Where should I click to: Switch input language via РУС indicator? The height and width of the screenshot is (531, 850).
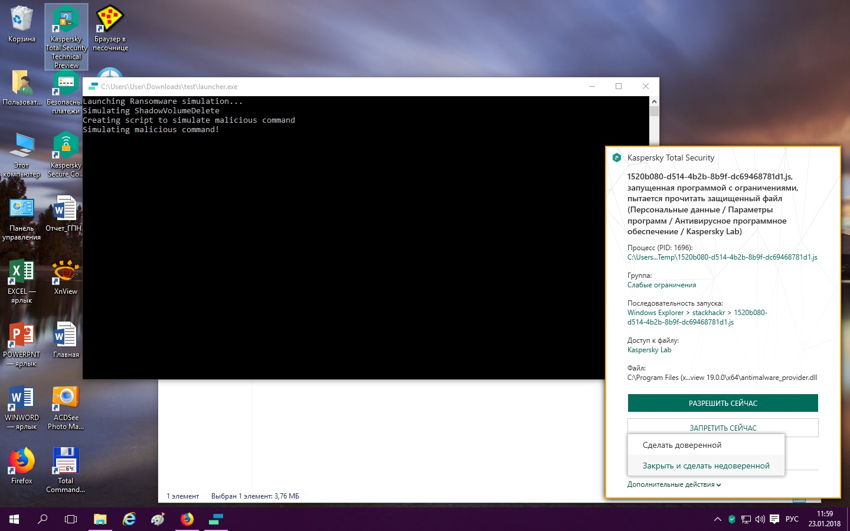tap(792, 519)
